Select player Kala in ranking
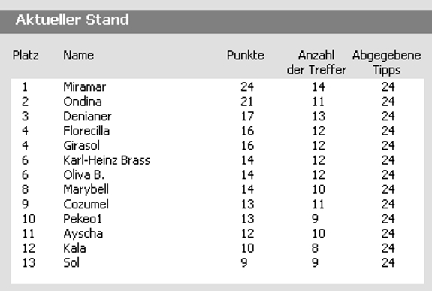 [x=74, y=248]
